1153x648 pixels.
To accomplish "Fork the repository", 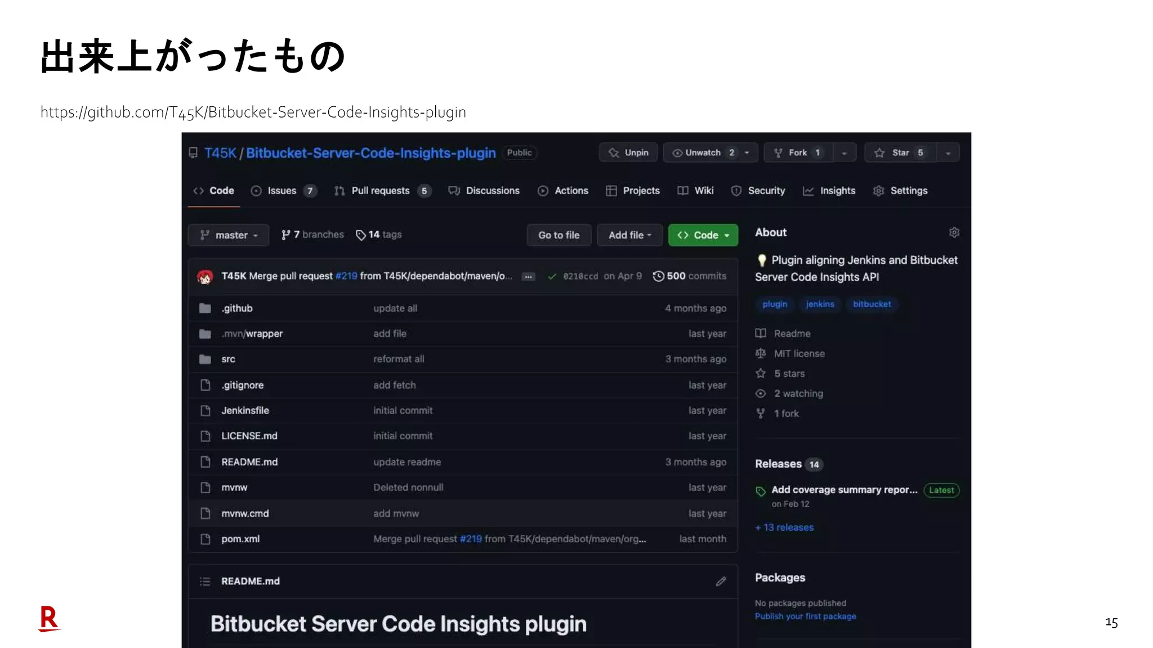I will click(798, 152).
